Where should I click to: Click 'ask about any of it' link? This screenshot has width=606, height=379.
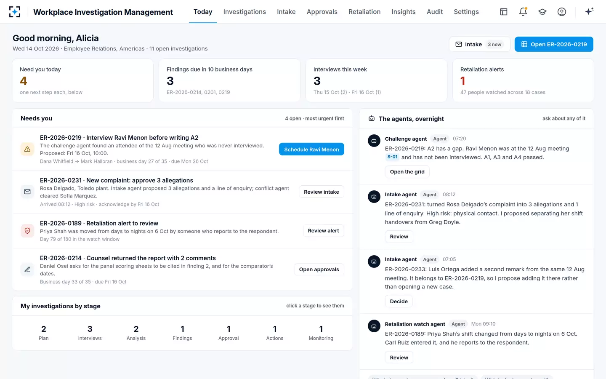click(x=564, y=119)
